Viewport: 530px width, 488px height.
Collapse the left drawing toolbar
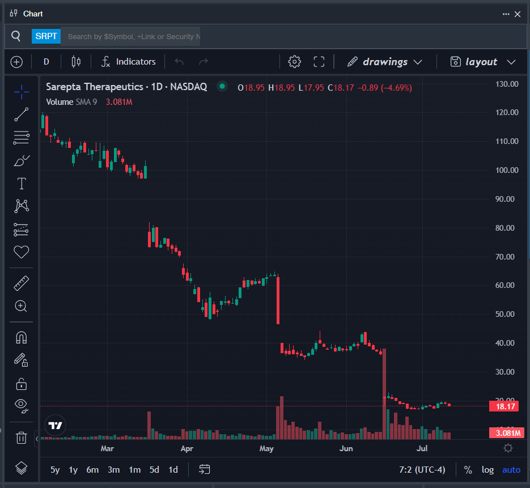coord(36,439)
